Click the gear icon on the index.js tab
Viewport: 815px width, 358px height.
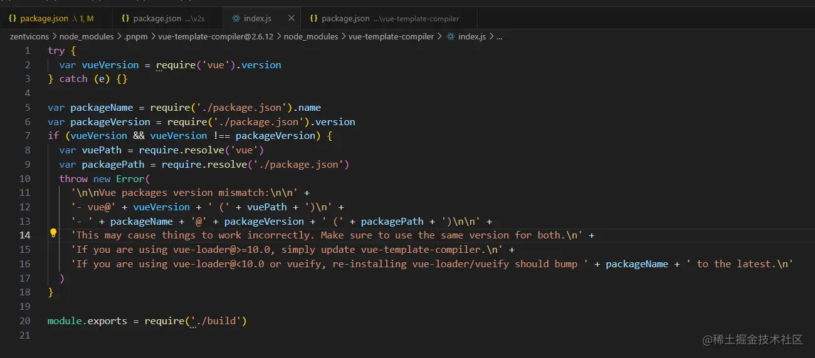236,19
